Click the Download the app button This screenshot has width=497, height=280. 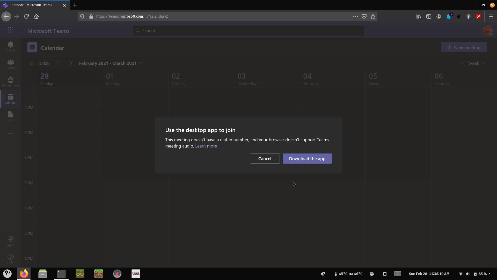tap(307, 158)
